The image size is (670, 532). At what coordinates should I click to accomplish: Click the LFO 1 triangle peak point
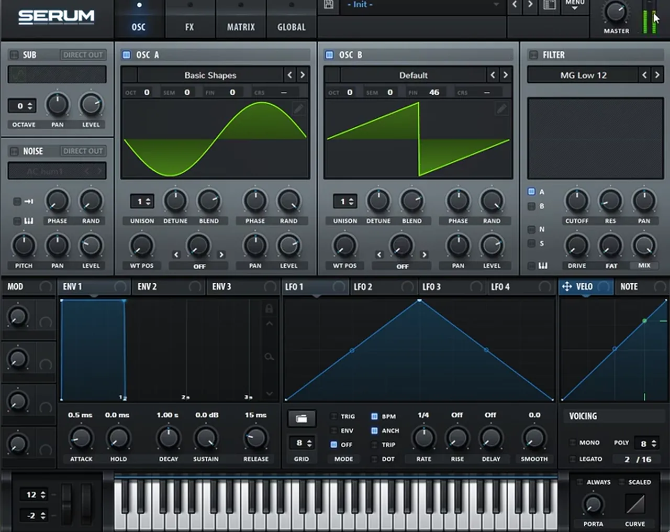[419, 300]
